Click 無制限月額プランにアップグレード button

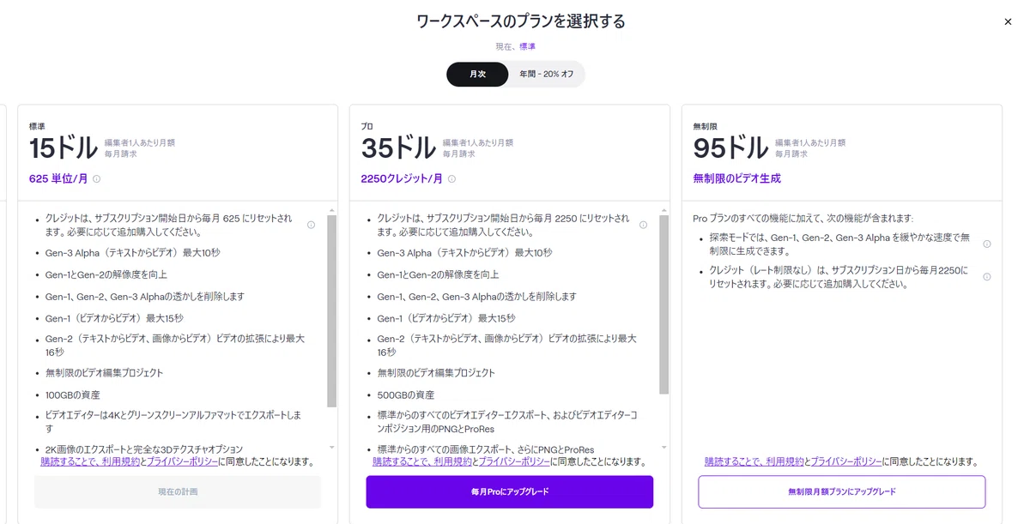(x=842, y=492)
